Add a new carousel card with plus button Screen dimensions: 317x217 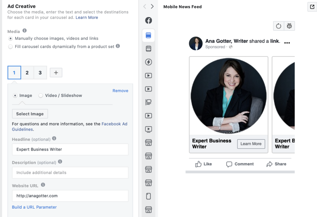(x=56, y=73)
